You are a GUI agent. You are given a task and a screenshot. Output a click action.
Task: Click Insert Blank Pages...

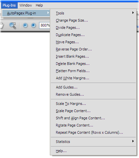93,56
